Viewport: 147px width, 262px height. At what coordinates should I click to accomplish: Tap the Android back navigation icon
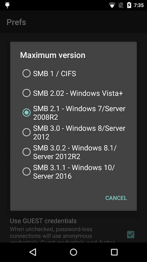click(x=33, y=252)
